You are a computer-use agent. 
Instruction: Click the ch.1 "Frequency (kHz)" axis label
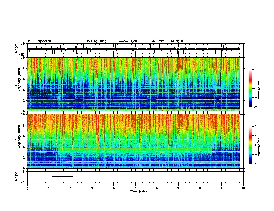pos(19,80)
